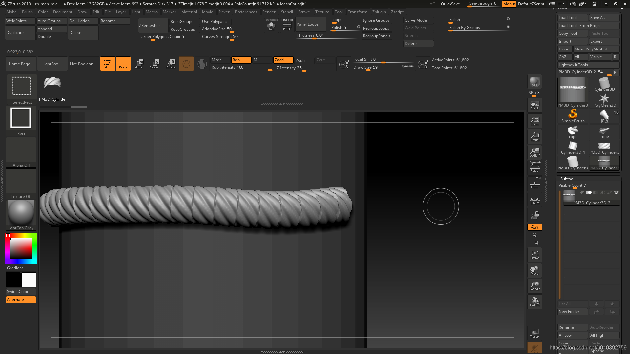Click the MatCap Gray color swatch
This screenshot has width=630, height=354.
(21, 213)
